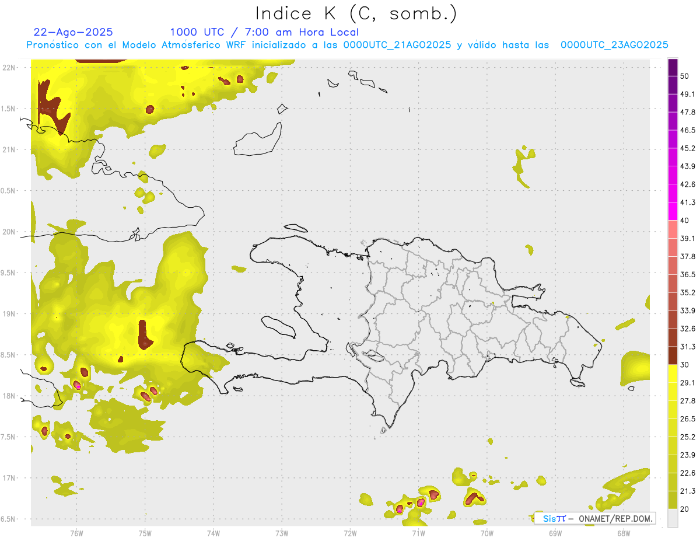
Task: Click the longitude axis label "75W"
Action: [x=145, y=533]
